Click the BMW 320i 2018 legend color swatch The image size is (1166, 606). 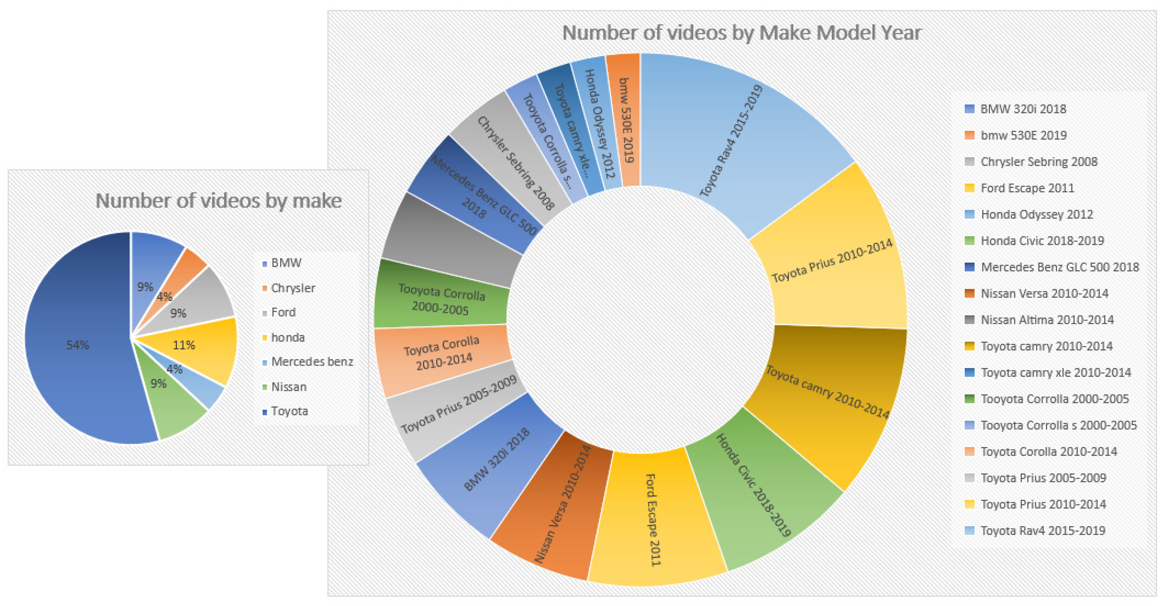(x=969, y=109)
